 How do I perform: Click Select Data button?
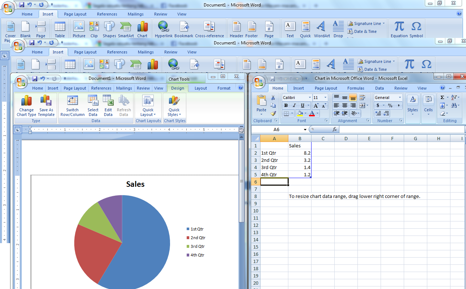(93, 106)
